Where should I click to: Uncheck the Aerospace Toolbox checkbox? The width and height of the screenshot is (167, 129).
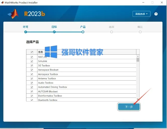coord(32,74)
